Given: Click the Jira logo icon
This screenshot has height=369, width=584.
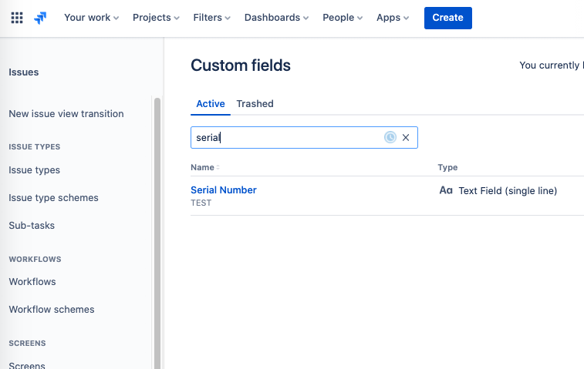Looking at the screenshot, I should click(40, 18).
